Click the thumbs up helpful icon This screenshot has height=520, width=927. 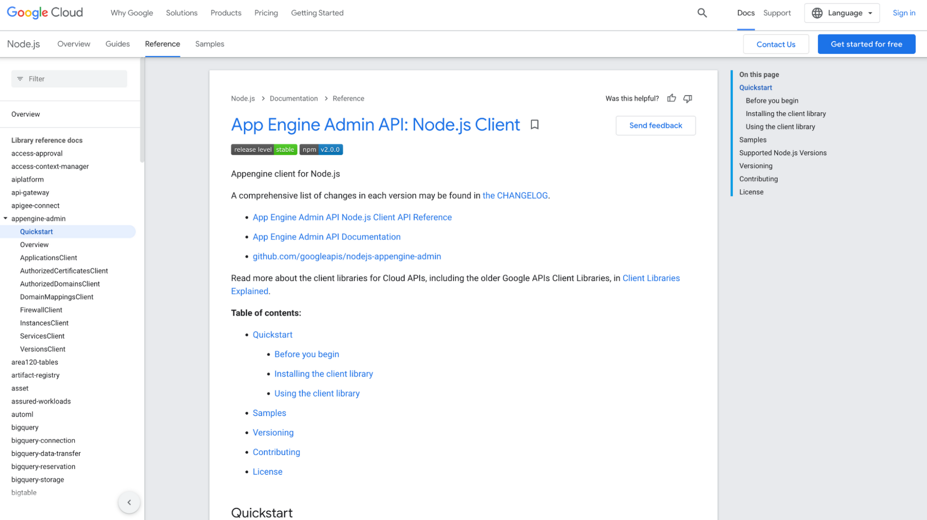pyautogui.click(x=671, y=98)
